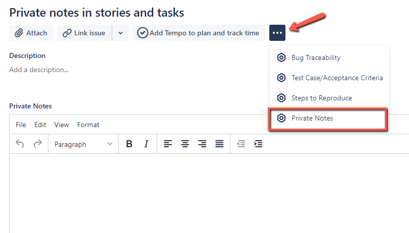Screen dimensions: 409x233
Task: Center align the text
Action: tap(185, 144)
